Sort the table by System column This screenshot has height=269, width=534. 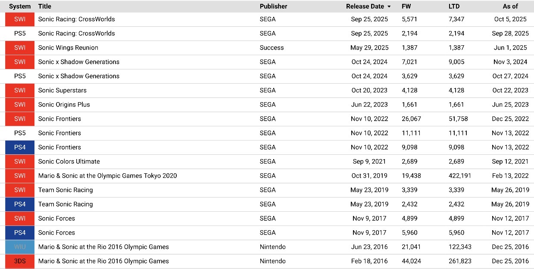(20, 6)
